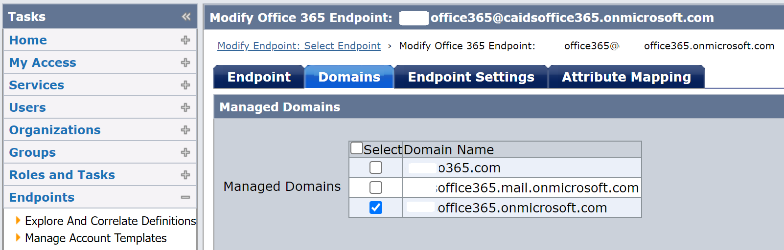Check the o365.com domain checkbox
The height and width of the screenshot is (250, 784).
pos(376,167)
